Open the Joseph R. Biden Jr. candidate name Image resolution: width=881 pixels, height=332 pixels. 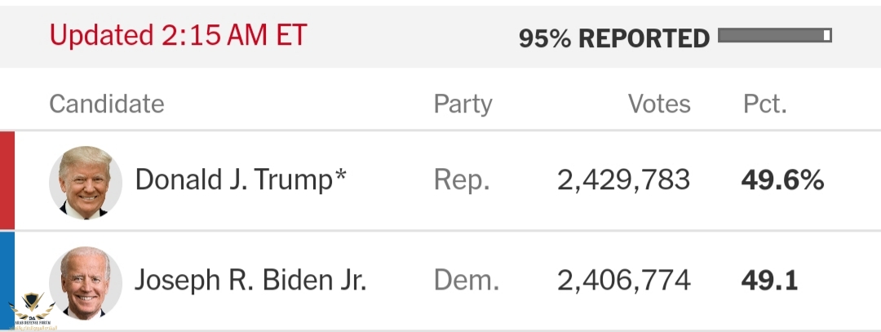tap(250, 281)
